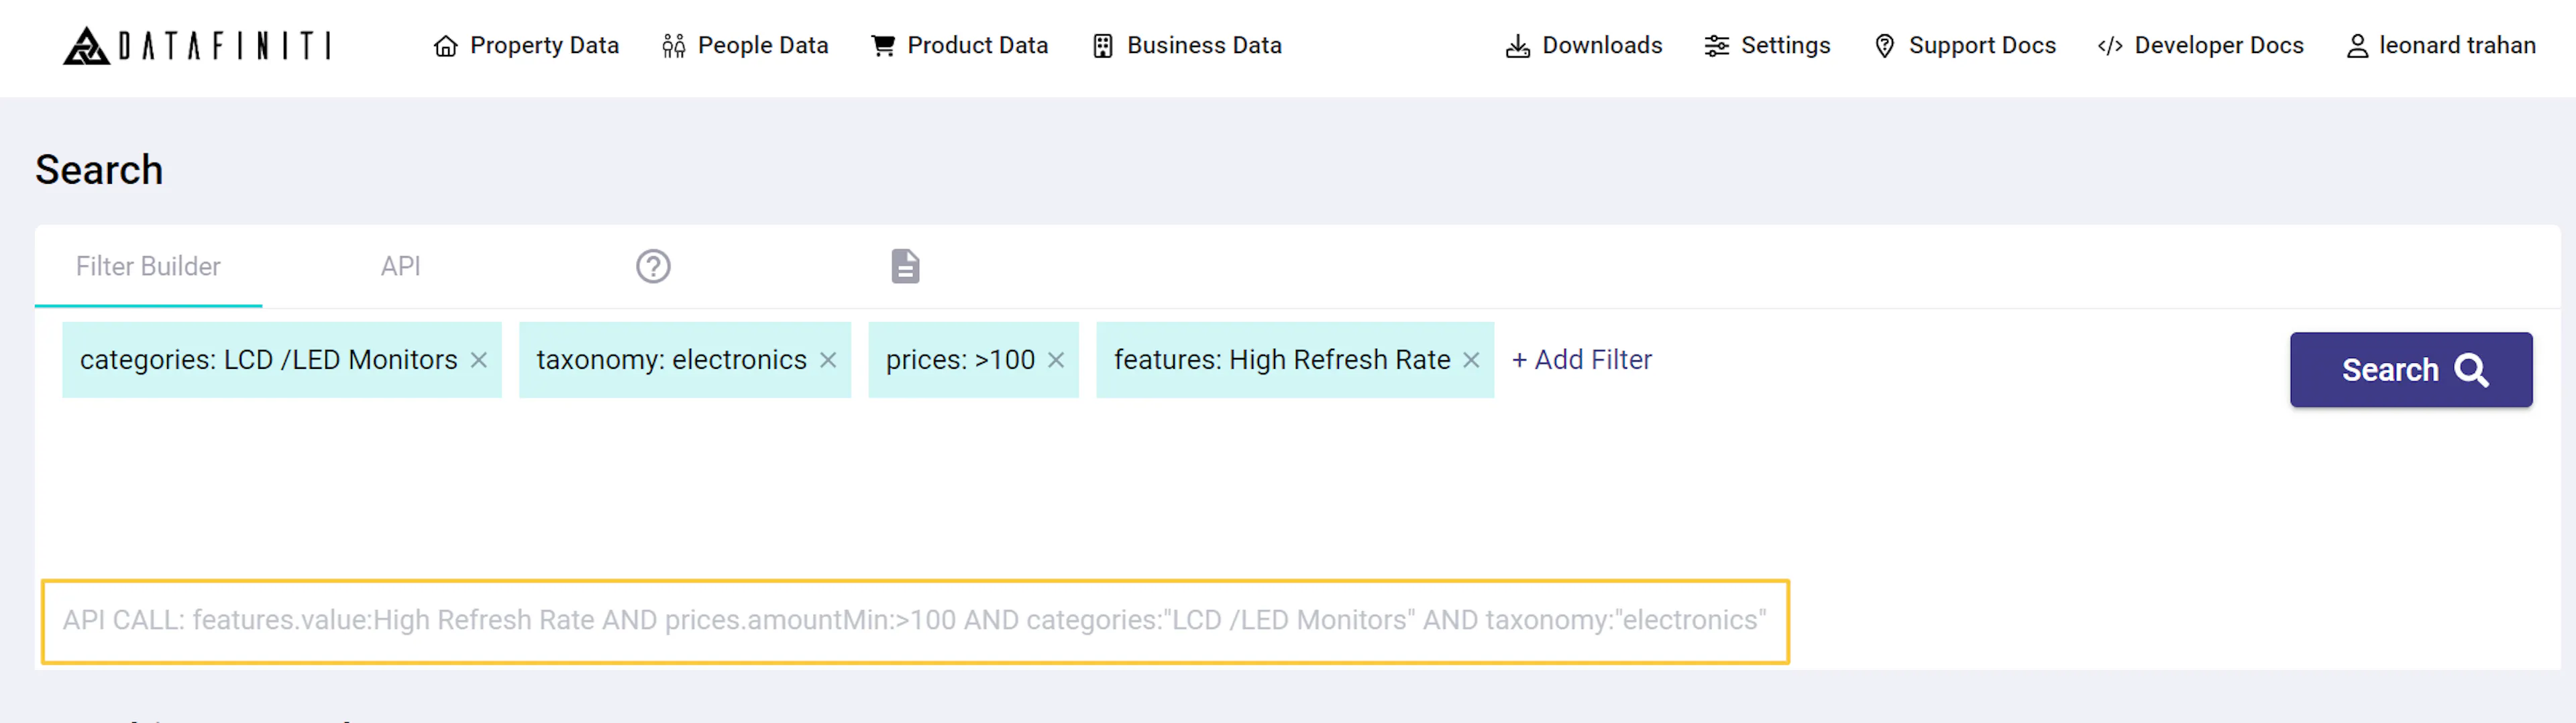Click inside the API CALL text box
The width and height of the screenshot is (2576, 723).
pos(915,620)
